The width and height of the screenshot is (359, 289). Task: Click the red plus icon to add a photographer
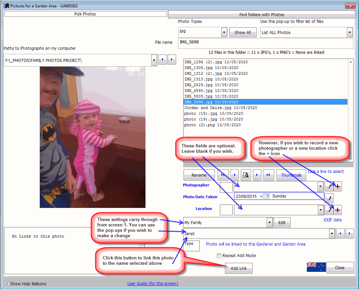point(337,187)
